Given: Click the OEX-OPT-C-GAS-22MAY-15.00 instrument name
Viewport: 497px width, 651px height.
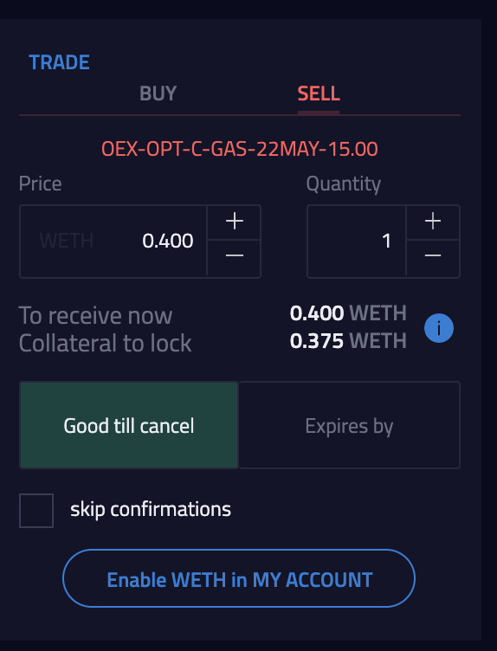Looking at the screenshot, I should (x=240, y=149).
